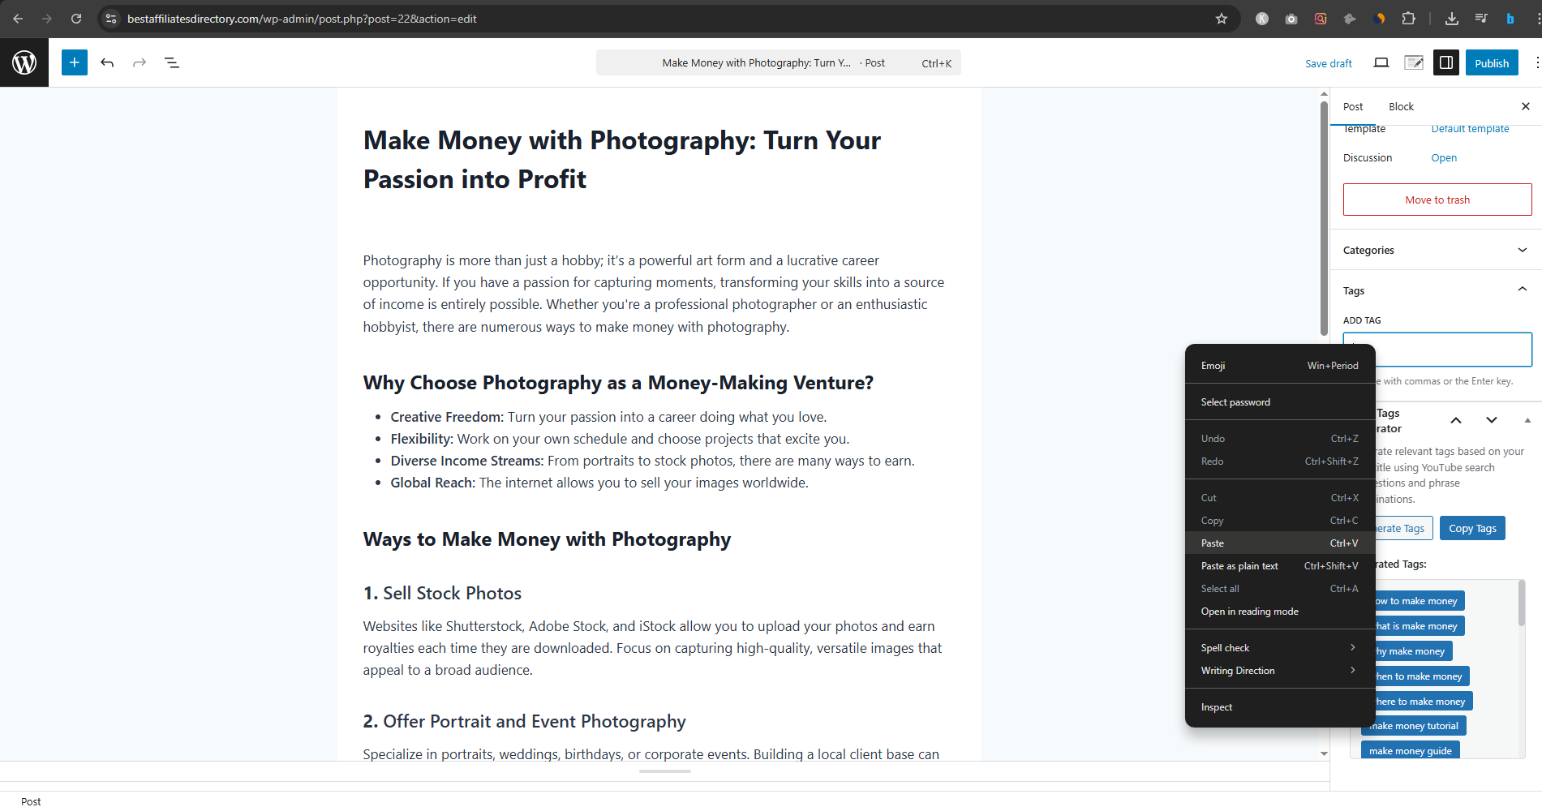
Task: Select Paste as plain text from the context menu
Action: pos(1239,565)
